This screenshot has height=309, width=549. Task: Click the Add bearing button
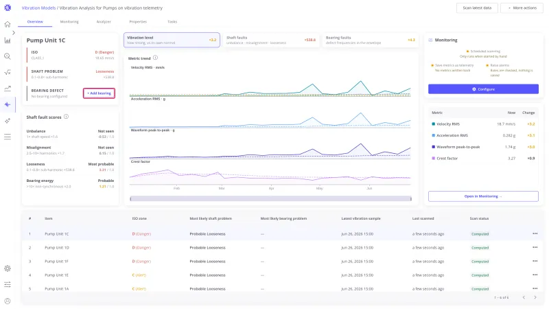[x=99, y=93]
